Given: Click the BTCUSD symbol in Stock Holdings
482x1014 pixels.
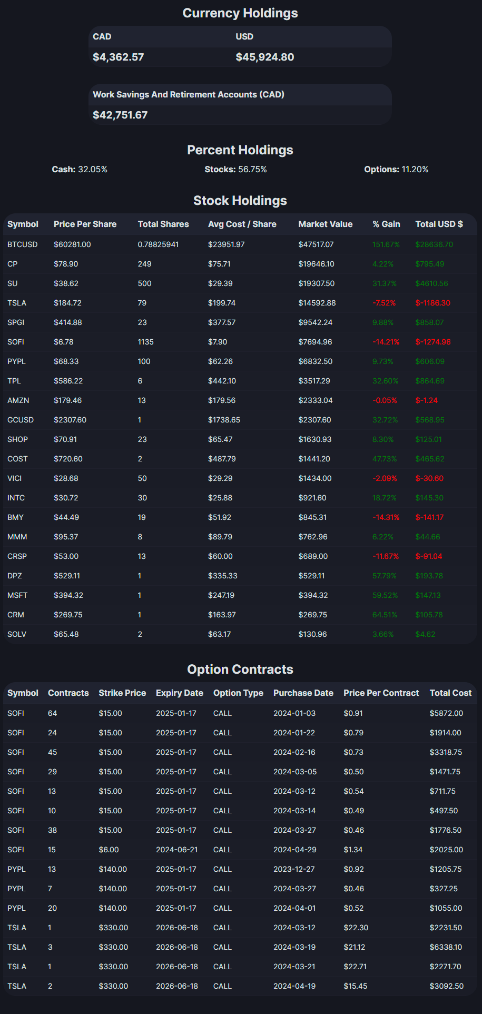Looking at the screenshot, I should (23, 245).
